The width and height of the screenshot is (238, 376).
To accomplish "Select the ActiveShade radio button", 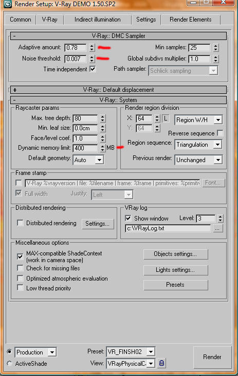I will tap(9, 363).
